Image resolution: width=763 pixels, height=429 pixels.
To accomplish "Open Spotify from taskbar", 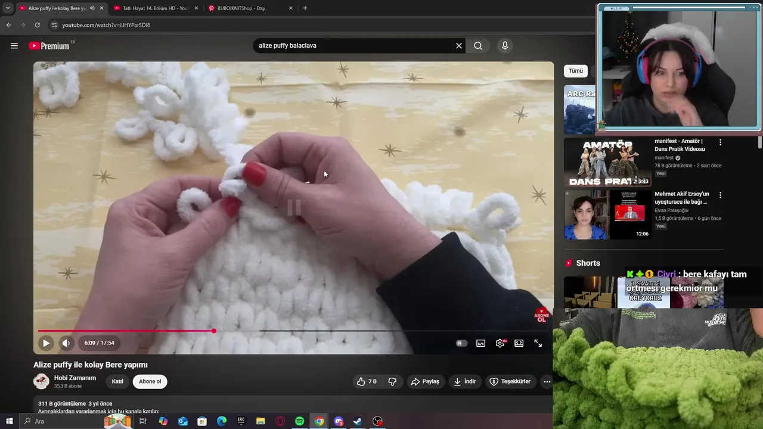I will click(x=299, y=421).
